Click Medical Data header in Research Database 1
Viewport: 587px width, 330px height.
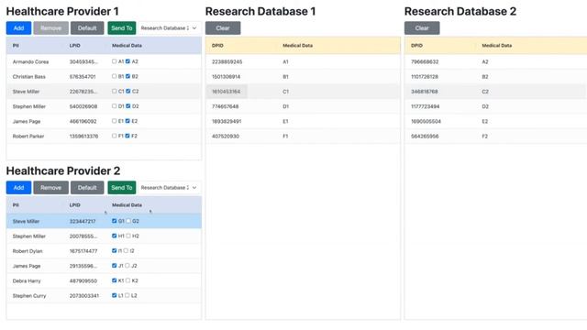tap(297, 46)
